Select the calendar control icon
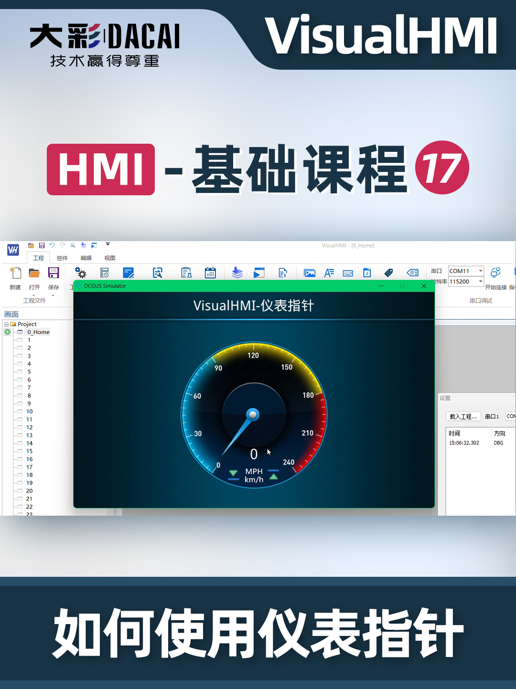 point(210,273)
